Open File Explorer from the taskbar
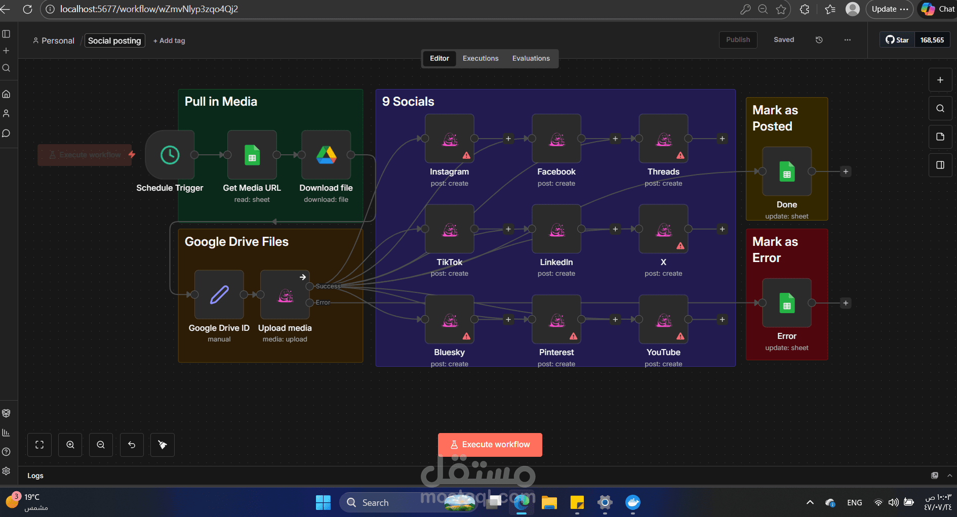Viewport: 957px width, 517px height. click(549, 502)
